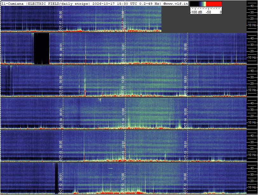Click the "OCT-16 06:01" time marker

[x=61, y=53]
